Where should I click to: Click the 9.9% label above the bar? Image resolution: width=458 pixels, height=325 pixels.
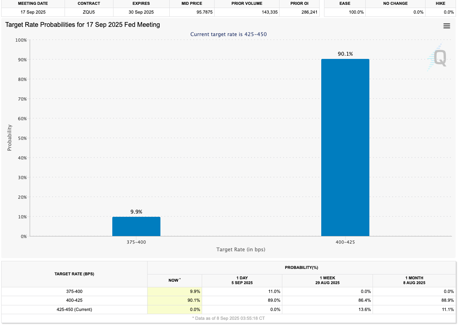[136, 212]
